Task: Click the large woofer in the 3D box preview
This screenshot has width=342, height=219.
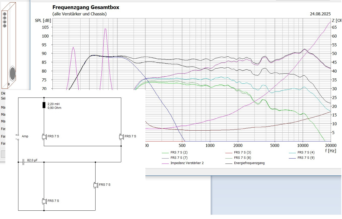Action: click(x=12, y=73)
